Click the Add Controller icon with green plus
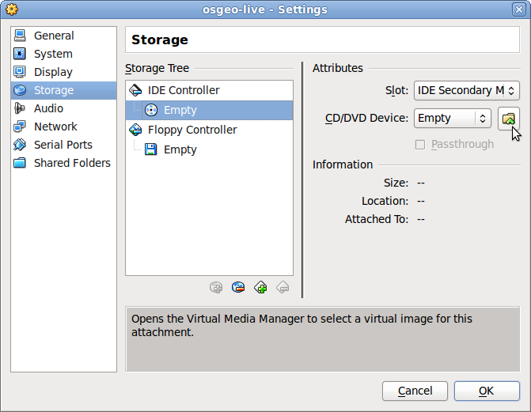This screenshot has height=412, width=531. pyautogui.click(x=260, y=287)
